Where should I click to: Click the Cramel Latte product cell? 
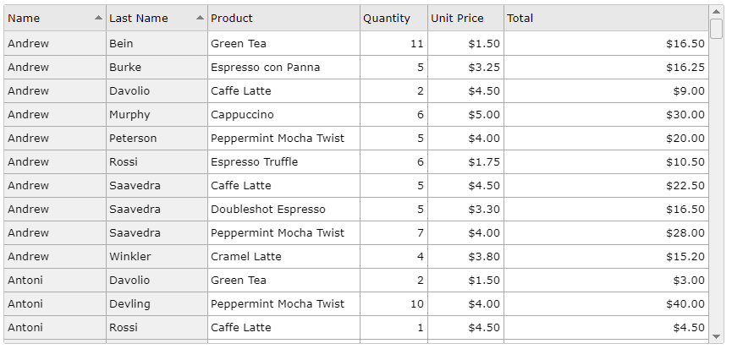(283, 256)
